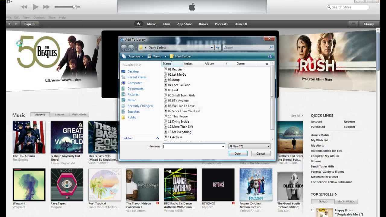Viewport: 386px width, 217px height.
Task: Open Documents in Favorite Links
Action: tap(135, 89)
